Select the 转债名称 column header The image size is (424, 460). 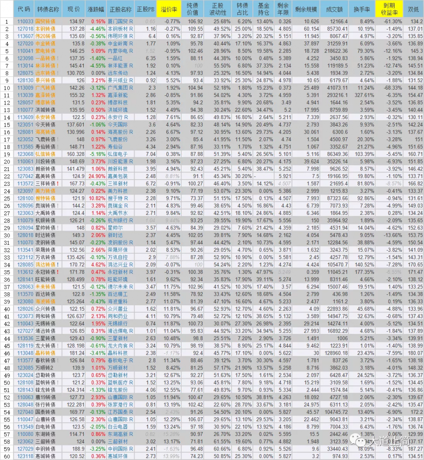click(x=48, y=9)
